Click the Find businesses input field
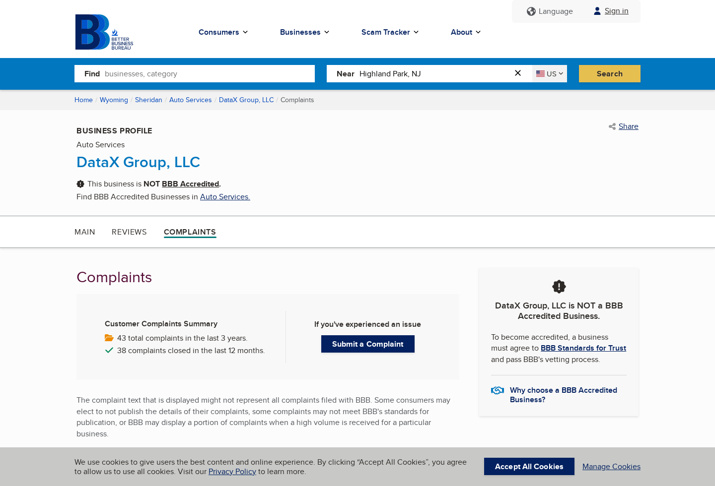Screen dimensions: 715x486 tap(195, 74)
